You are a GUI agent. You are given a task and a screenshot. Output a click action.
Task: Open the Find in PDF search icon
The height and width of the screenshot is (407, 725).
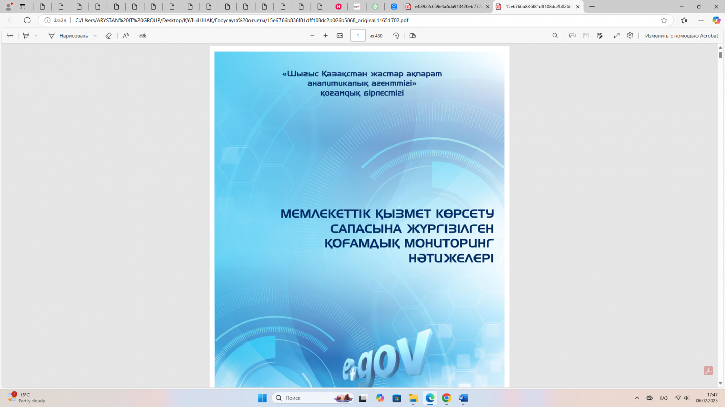tap(555, 36)
